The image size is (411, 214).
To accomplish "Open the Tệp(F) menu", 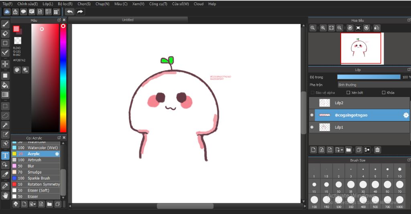I will [7, 4].
